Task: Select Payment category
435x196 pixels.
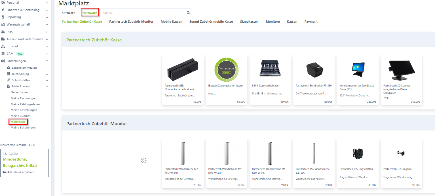Action: pyautogui.click(x=311, y=22)
